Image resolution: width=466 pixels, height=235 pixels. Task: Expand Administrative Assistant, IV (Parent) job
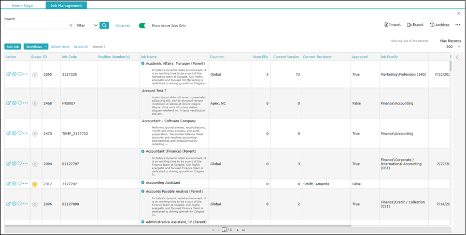pyautogui.click(x=143, y=222)
